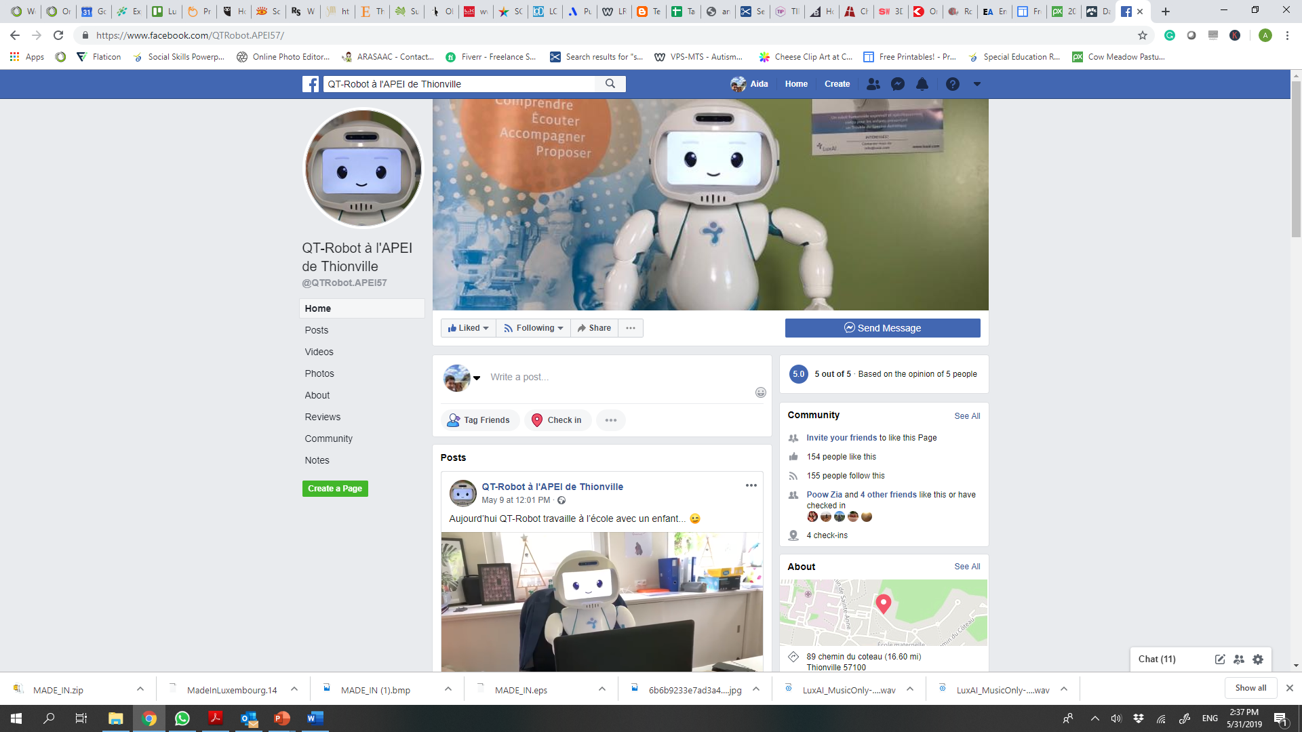Click the Write a post field
1302x732 pixels.
pos(610,377)
